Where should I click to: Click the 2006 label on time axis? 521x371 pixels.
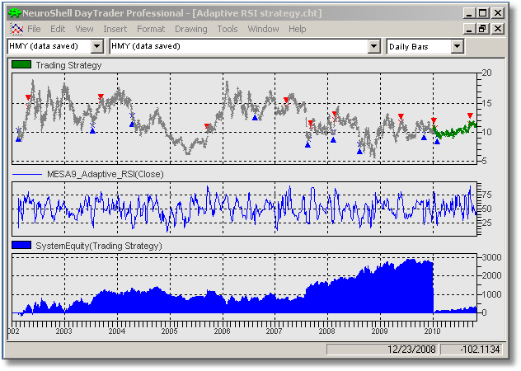pyautogui.click(x=222, y=331)
